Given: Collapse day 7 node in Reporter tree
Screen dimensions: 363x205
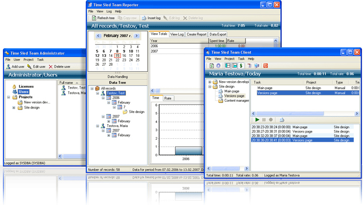Looking at the screenshot, I should tap(114, 107).
